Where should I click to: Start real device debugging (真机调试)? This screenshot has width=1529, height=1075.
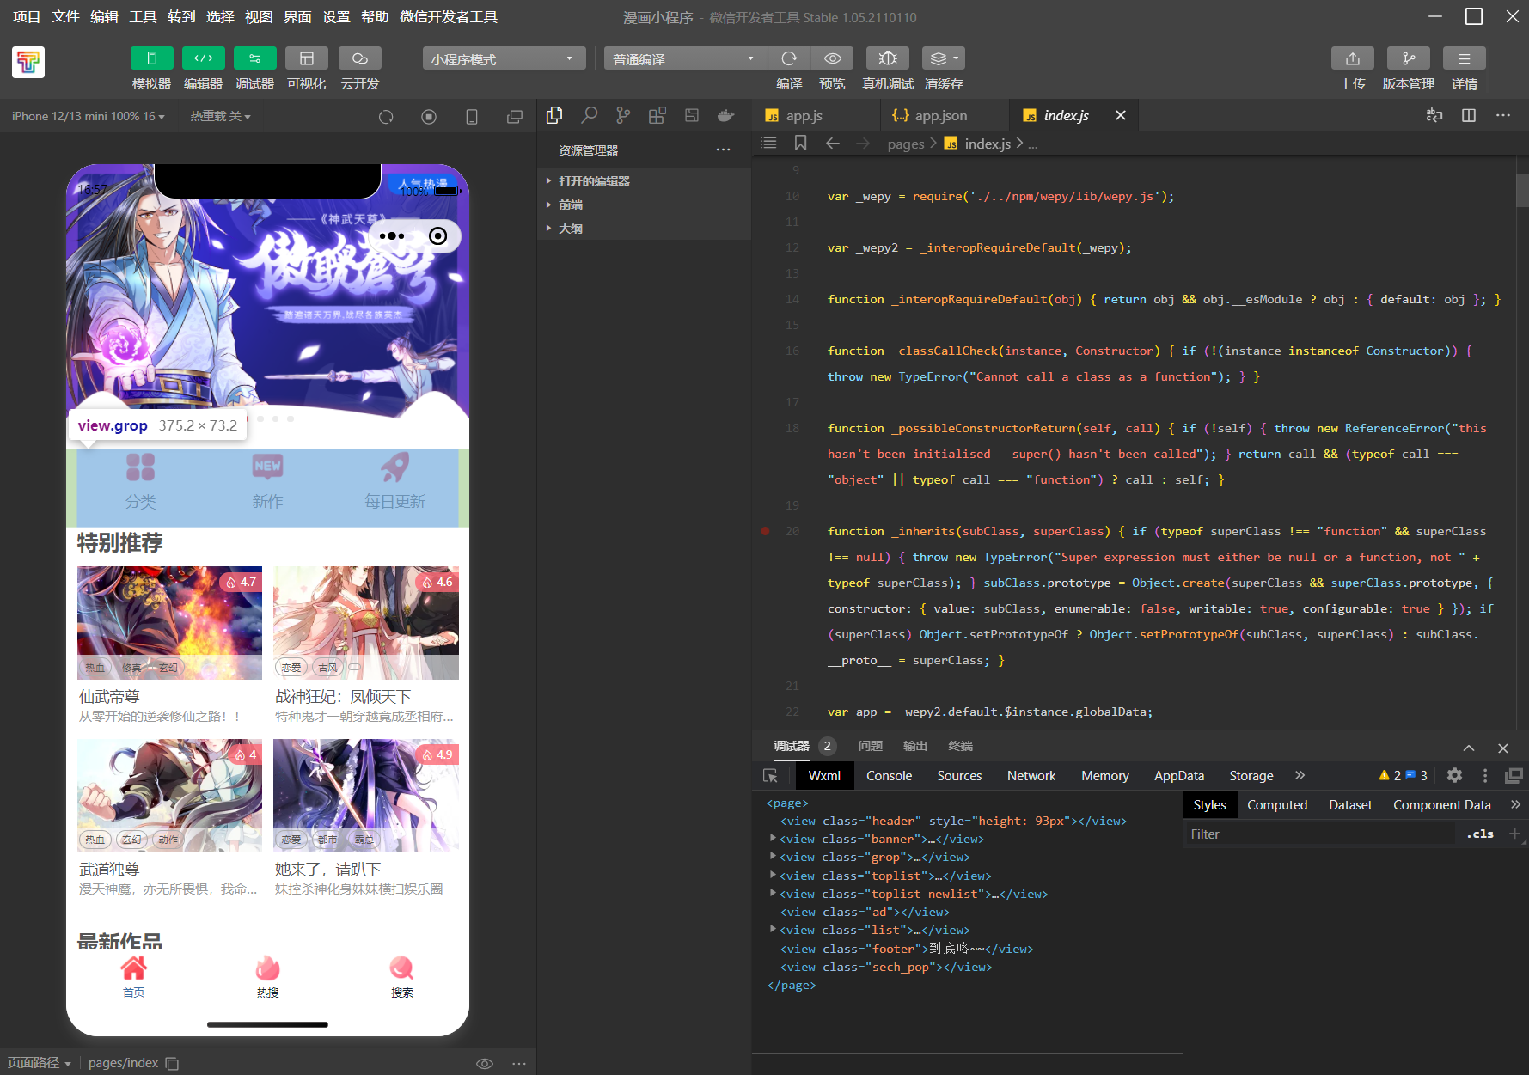pyautogui.click(x=888, y=58)
